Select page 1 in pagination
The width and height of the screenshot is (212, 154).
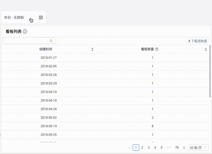[136, 148]
